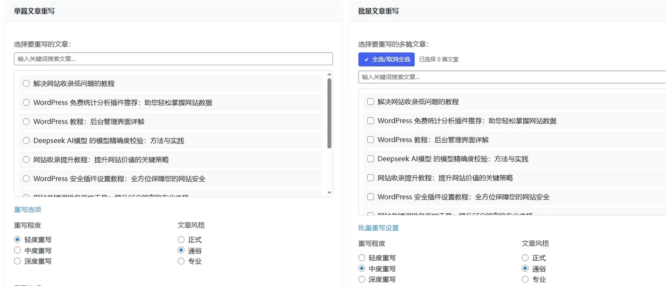
Task: Click 重写程度 label in batch rewrite panel
Action: coord(372,244)
